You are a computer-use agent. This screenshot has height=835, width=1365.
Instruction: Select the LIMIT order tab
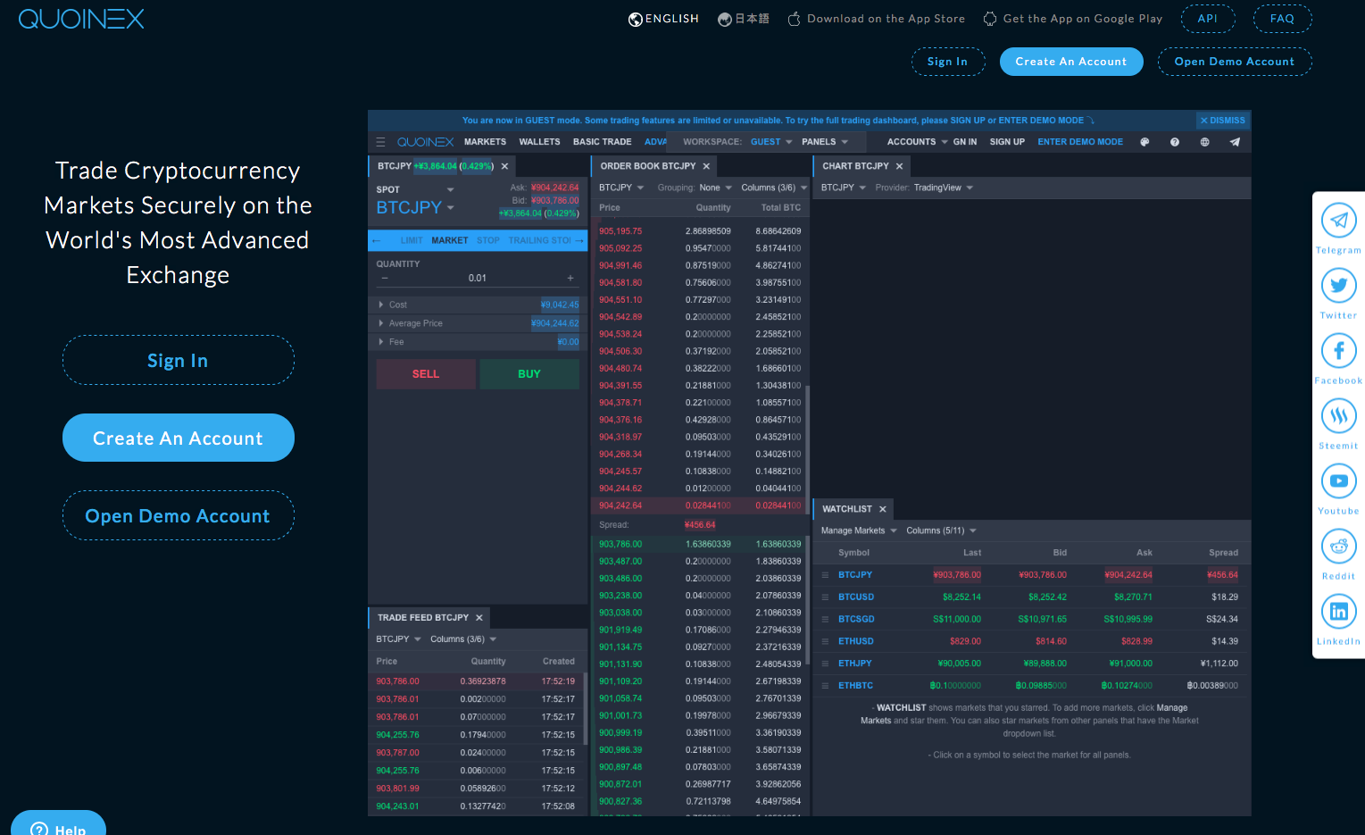[412, 240]
